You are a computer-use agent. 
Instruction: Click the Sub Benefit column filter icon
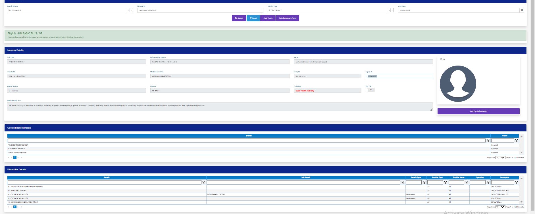click(x=403, y=182)
